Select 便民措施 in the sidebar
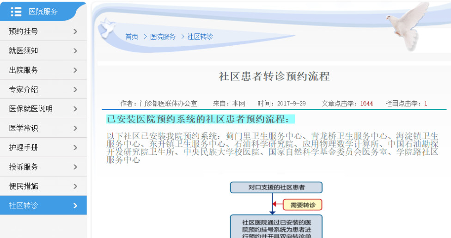Image resolution: width=451 pixels, height=238 pixels. [43, 186]
